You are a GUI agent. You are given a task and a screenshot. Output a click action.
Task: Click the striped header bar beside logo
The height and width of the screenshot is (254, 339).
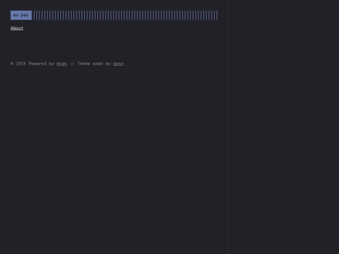126,15
